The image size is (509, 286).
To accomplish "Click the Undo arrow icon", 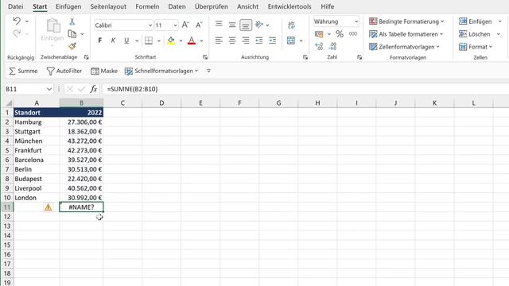I will (17, 21).
